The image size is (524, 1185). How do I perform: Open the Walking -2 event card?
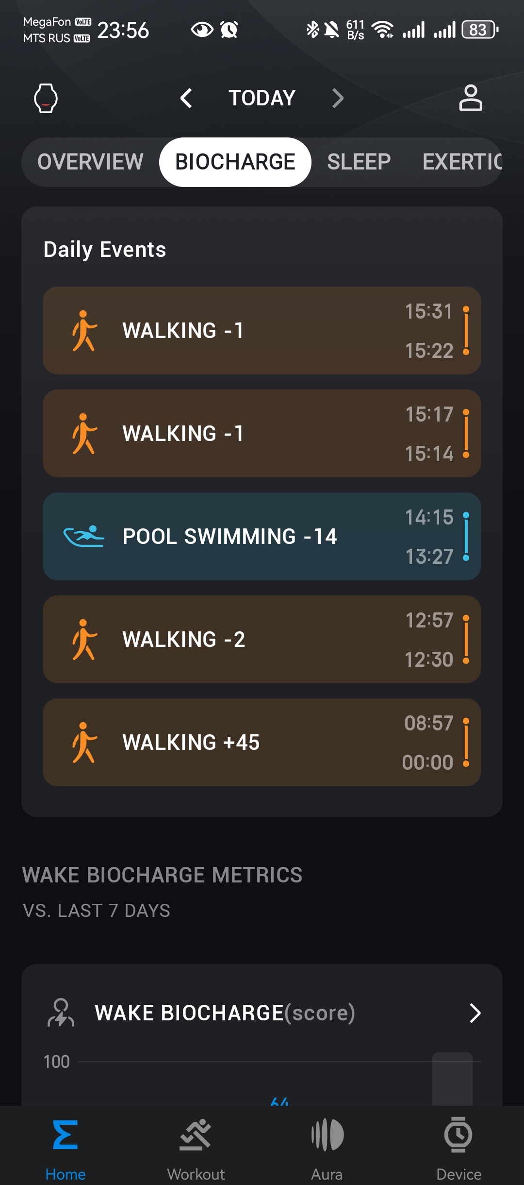(x=262, y=639)
